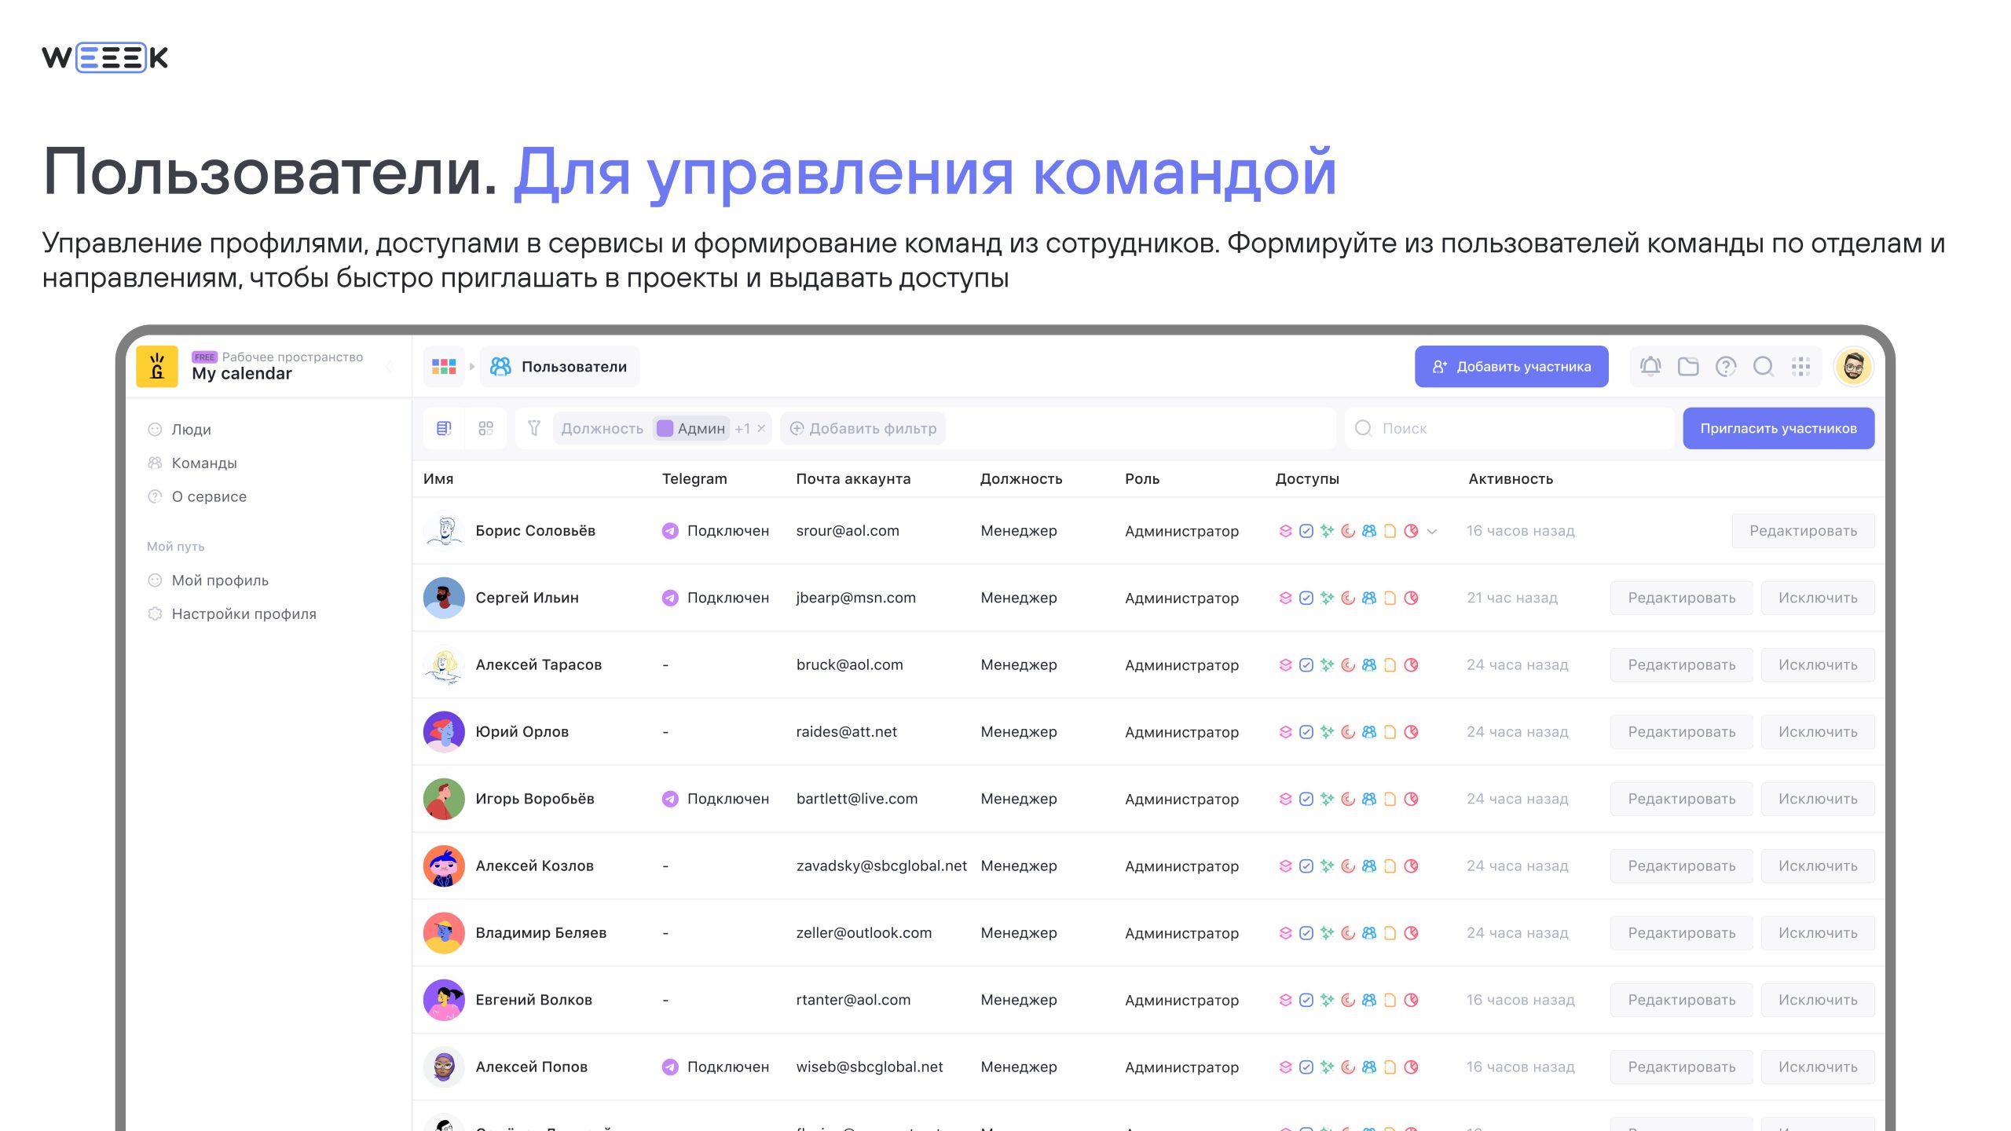The height and width of the screenshot is (1131, 2011).
Task: Click the folder icon in header
Action: (1688, 366)
